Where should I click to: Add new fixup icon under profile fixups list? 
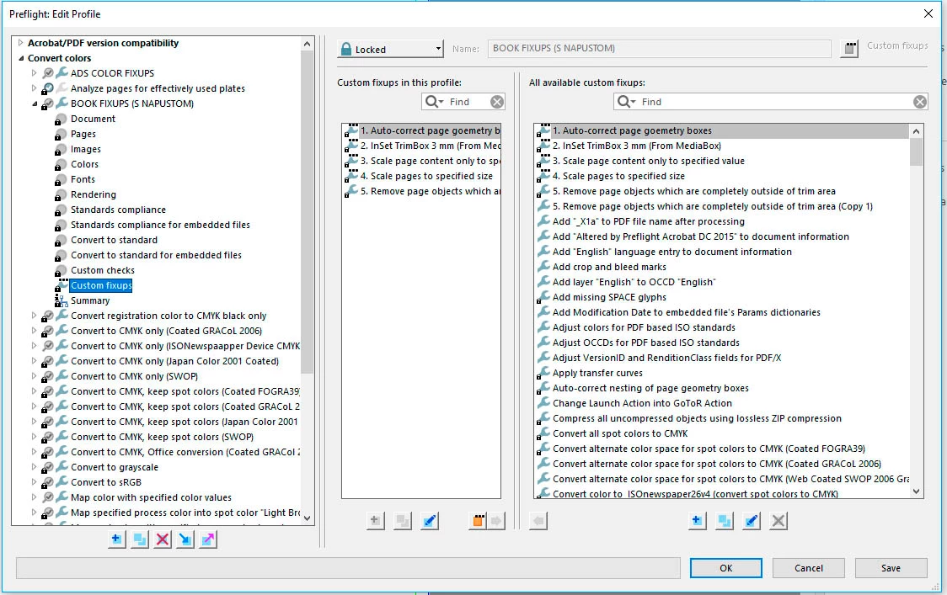coord(374,520)
